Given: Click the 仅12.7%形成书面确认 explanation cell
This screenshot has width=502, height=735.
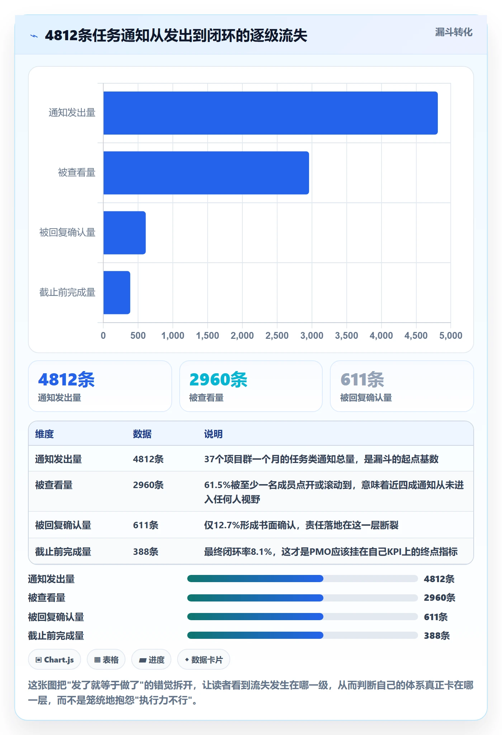Looking at the screenshot, I should [x=302, y=525].
